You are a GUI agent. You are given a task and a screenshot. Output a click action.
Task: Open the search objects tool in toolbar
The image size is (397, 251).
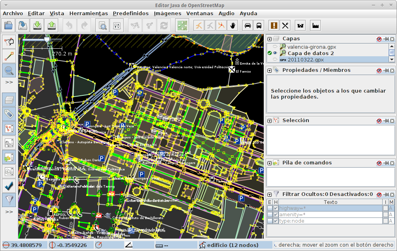103,26
